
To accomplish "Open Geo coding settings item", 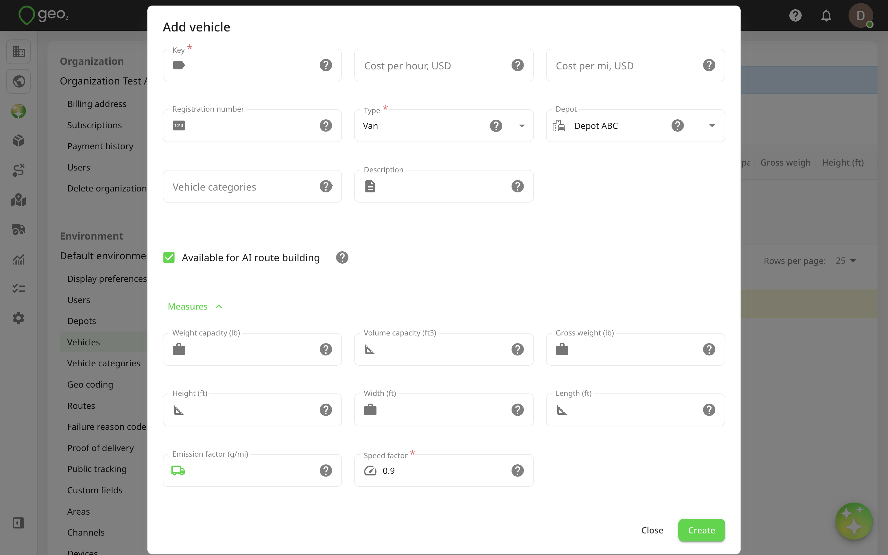I will (x=90, y=384).
